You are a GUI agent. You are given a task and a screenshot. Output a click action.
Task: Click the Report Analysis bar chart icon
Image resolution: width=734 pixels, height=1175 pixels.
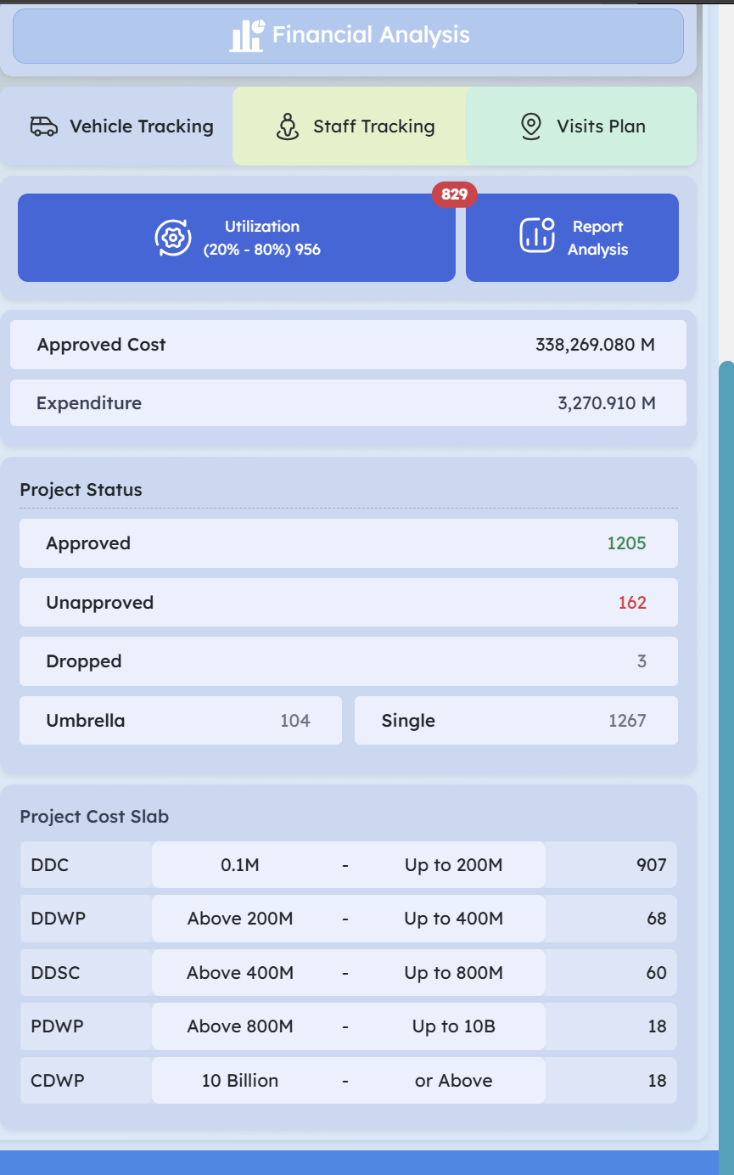(537, 235)
